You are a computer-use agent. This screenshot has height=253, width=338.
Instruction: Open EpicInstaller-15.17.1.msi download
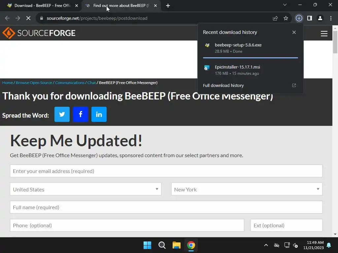point(251,70)
